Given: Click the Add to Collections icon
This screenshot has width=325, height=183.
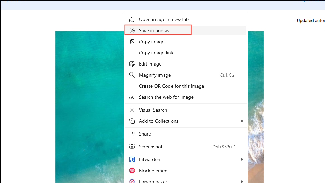Looking at the screenshot, I should click(x=132, y=121).
